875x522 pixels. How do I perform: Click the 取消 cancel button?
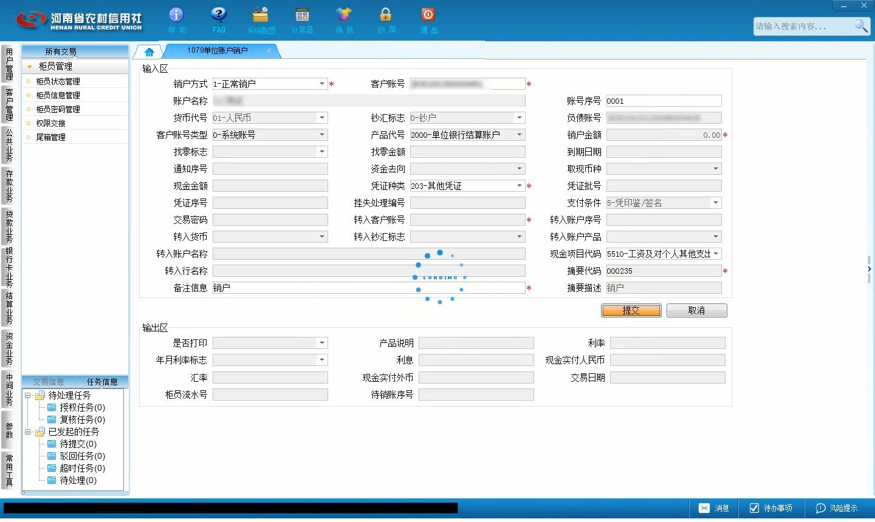click(696, 310)
